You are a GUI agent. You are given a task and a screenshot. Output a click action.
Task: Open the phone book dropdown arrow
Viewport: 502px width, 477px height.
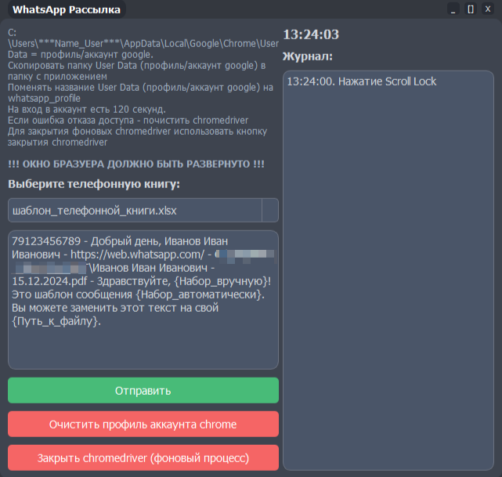click(x=270, y=211)
